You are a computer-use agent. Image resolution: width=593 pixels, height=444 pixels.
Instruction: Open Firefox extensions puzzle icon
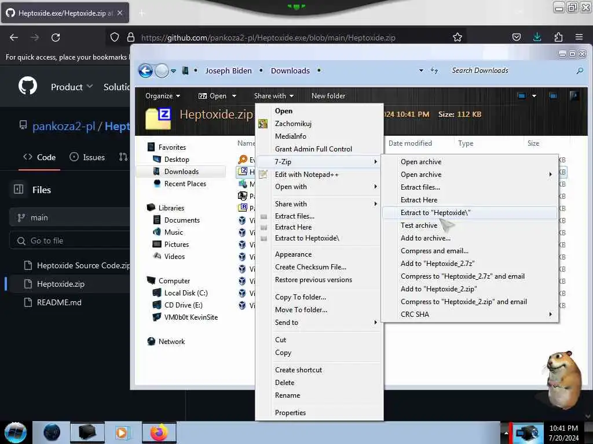[x=558, y=37]
